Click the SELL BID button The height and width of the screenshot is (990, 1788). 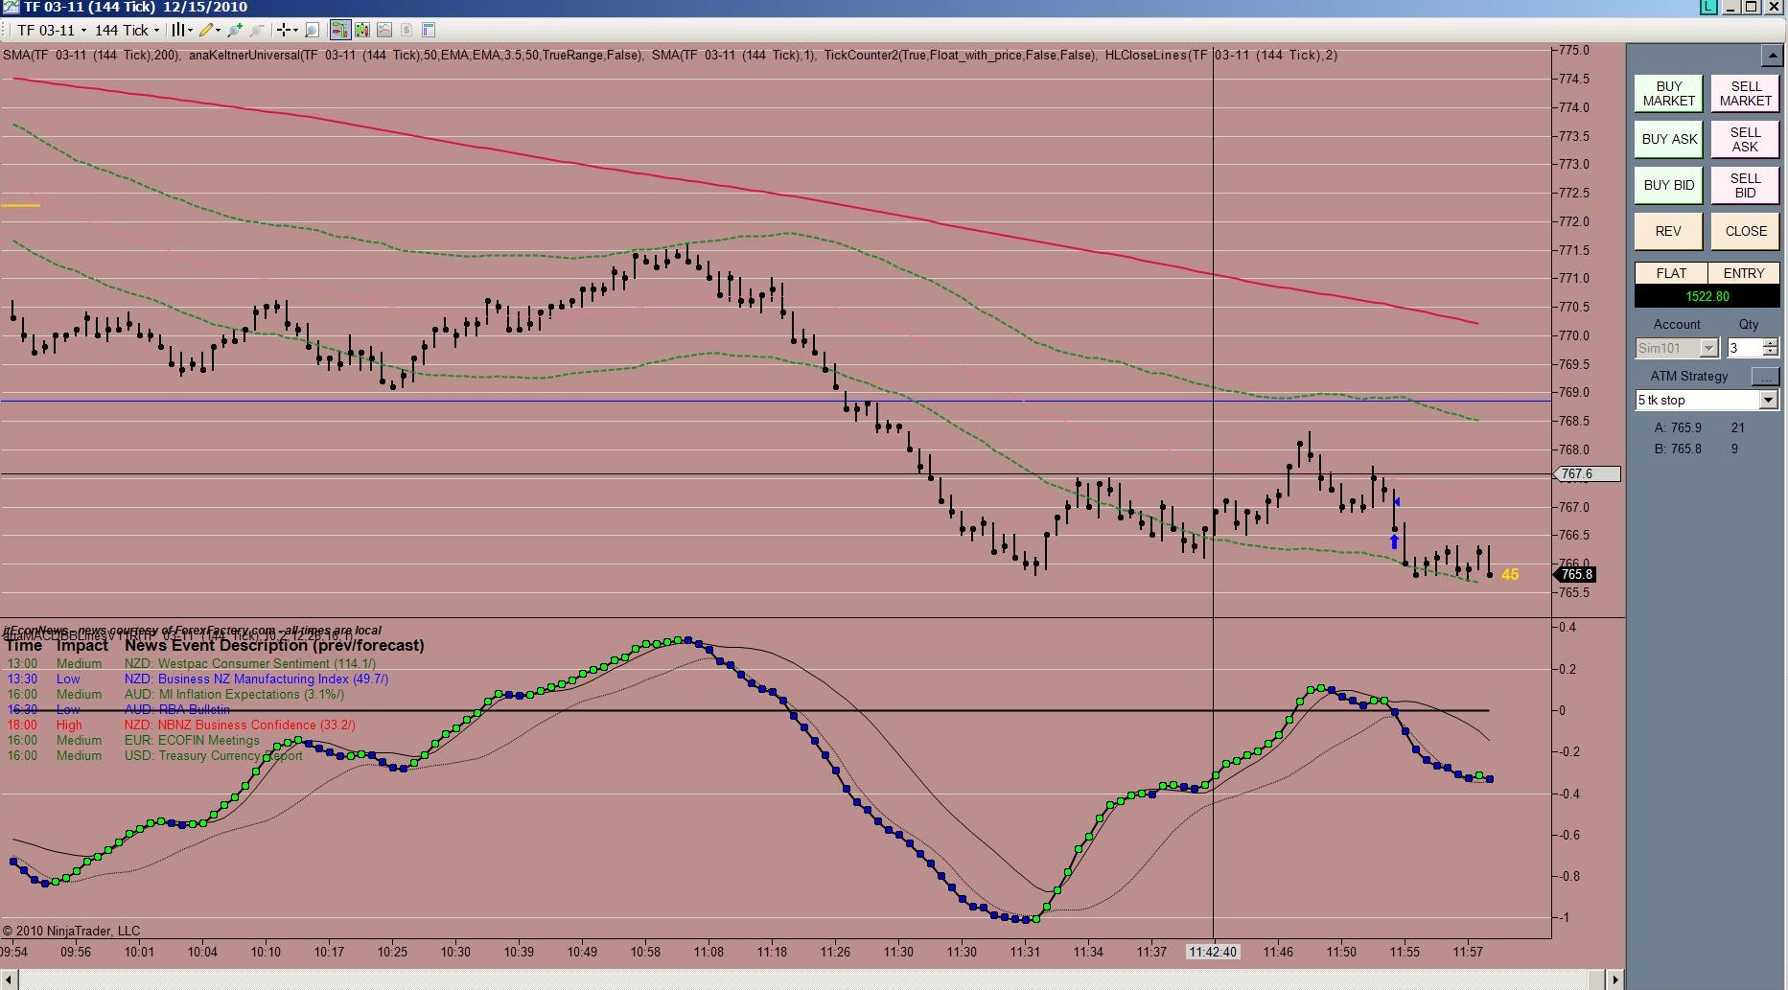[1745, 186]
